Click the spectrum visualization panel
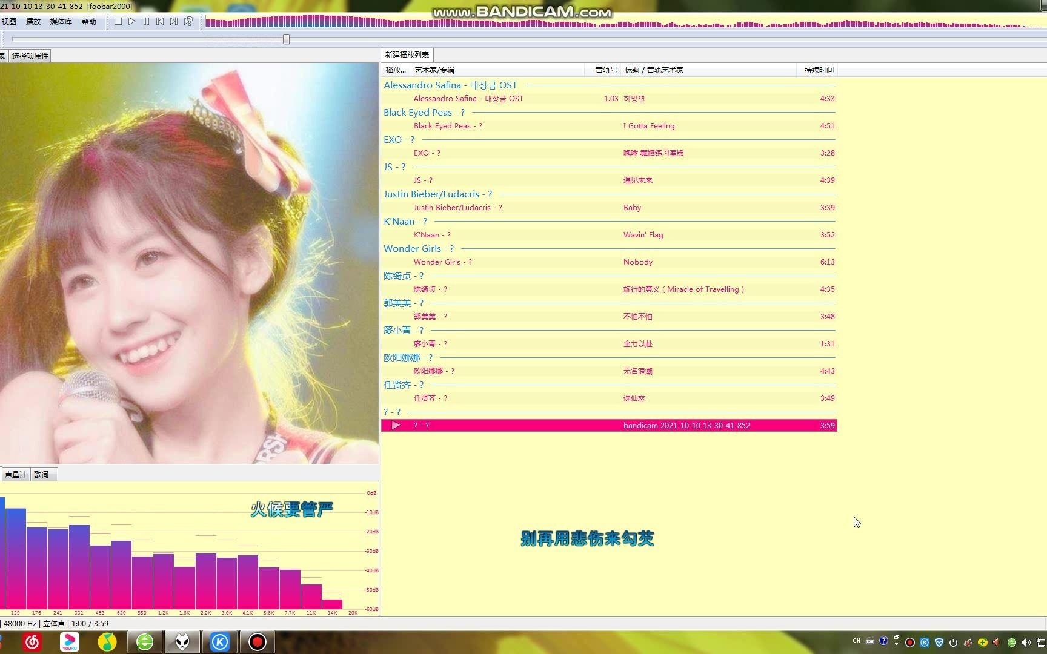The image size is (1047, 654). pos(189,550)
